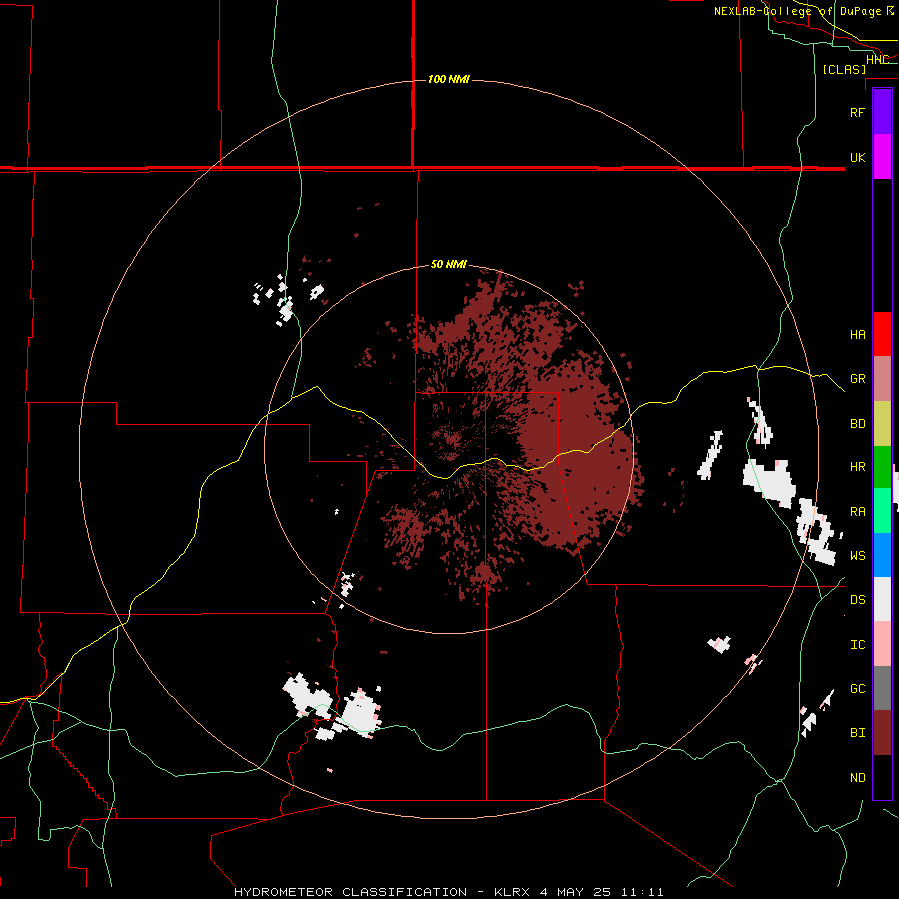This screenshot has height=899, width=899.
Task: Click the 'GC' legend label
Action: point(857,688)
